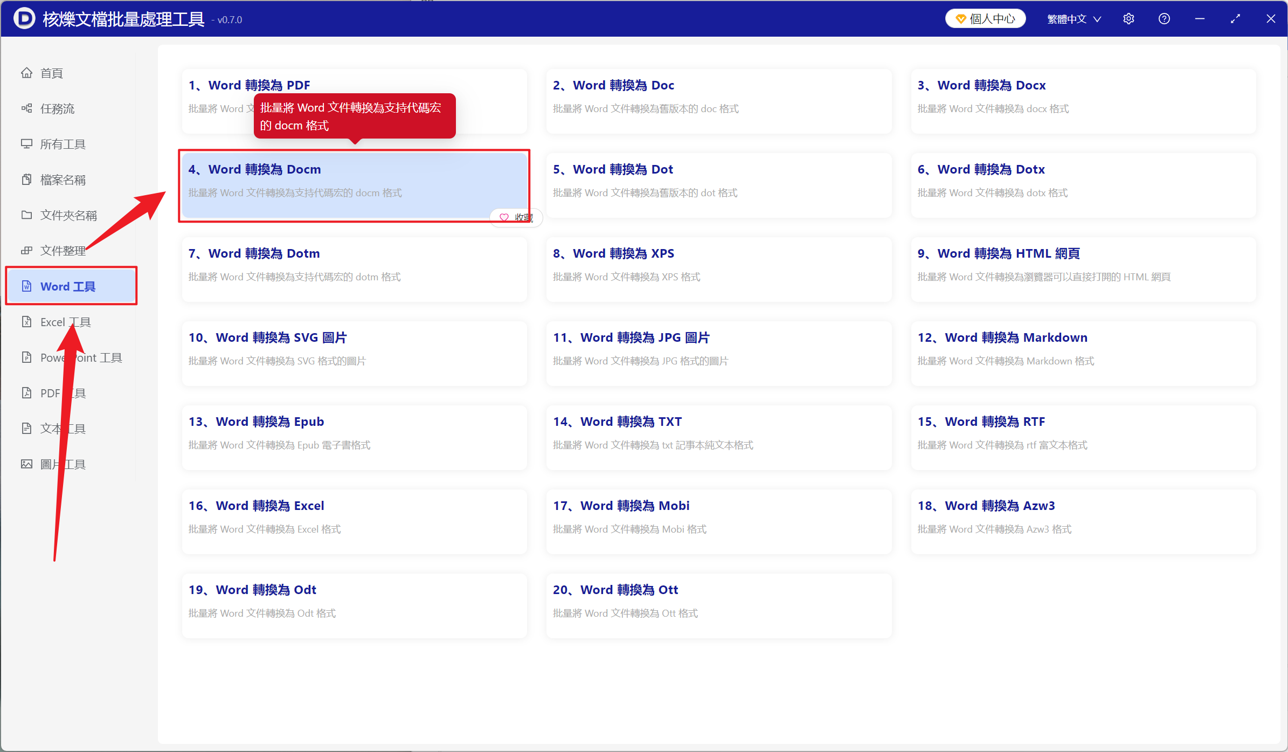Image resolution: width=1288 pixels, height=752 pixels.
Task: Click the text file icon beside 文本工具
Action: click(26, 429)
